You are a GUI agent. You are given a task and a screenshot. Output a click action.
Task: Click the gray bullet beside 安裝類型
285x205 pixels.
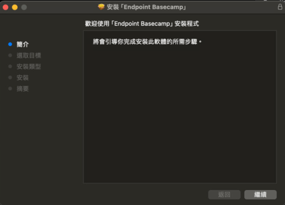point(10,67)
